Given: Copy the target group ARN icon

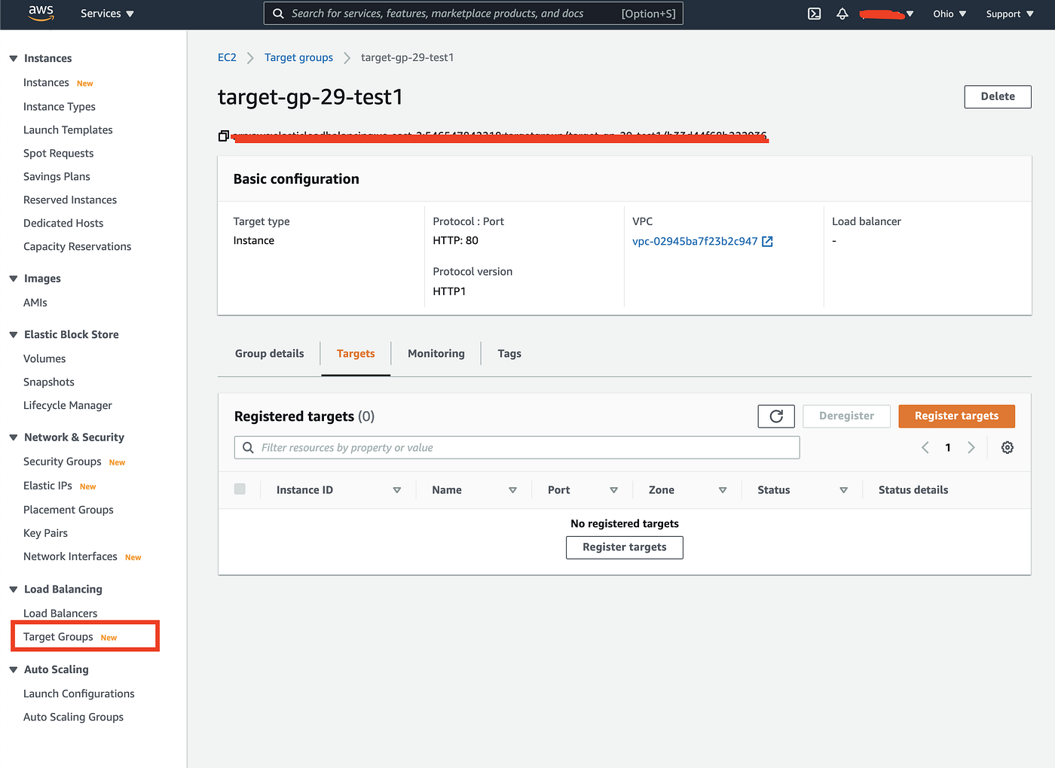Looking at the screenshot, I should tap(223, 136).
